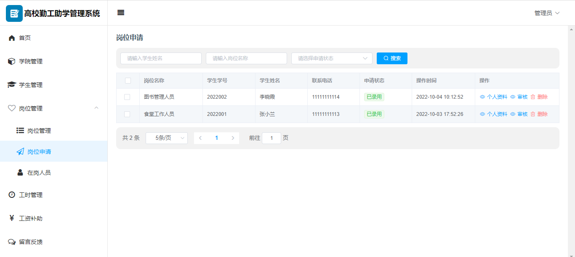Click the 请输入学生姓名 input field

tap(161, 58)
